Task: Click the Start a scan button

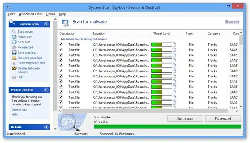Action: click(x=185, y=118)
